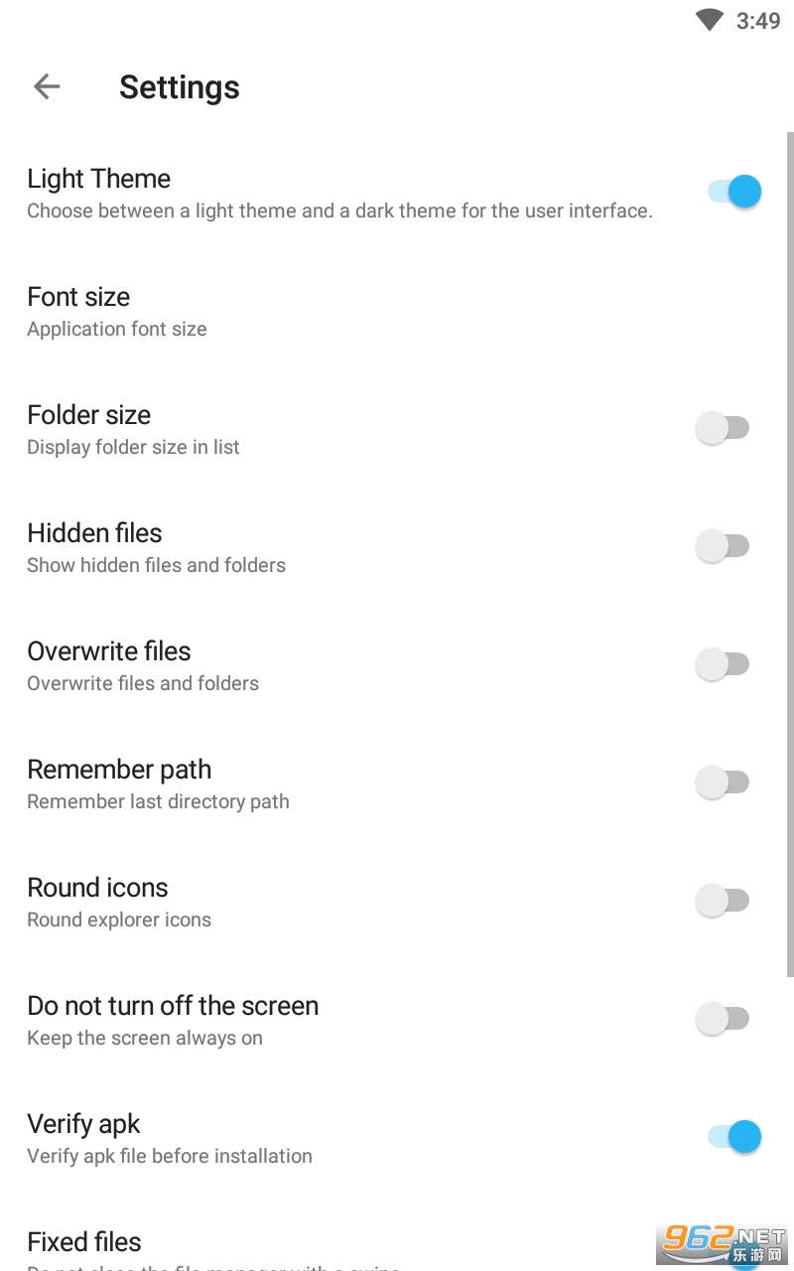Turn on Hidden files switch
The width and height of the screenshot is (794, 1271).
723,546
